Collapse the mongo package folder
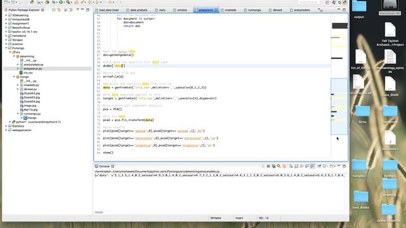406x228 pixels. coord(14,77)
